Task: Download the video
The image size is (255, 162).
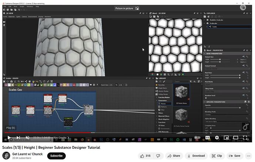Action: (196, 156)
